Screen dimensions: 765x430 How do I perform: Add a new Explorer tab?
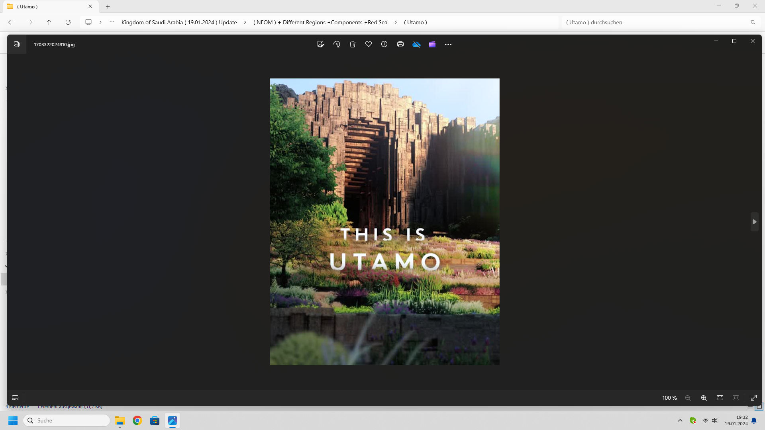[108, 6]
